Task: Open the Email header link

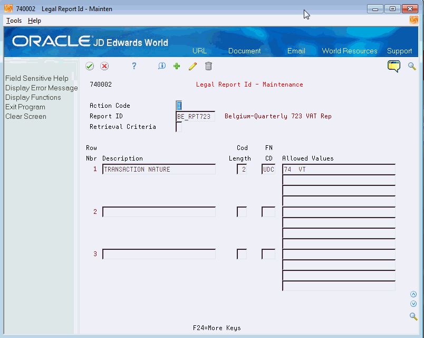Action: (296, 51)
